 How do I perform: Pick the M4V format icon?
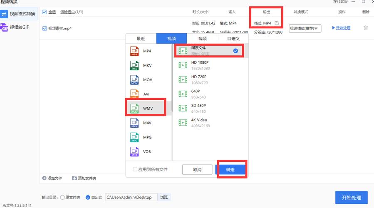point(134,123)
